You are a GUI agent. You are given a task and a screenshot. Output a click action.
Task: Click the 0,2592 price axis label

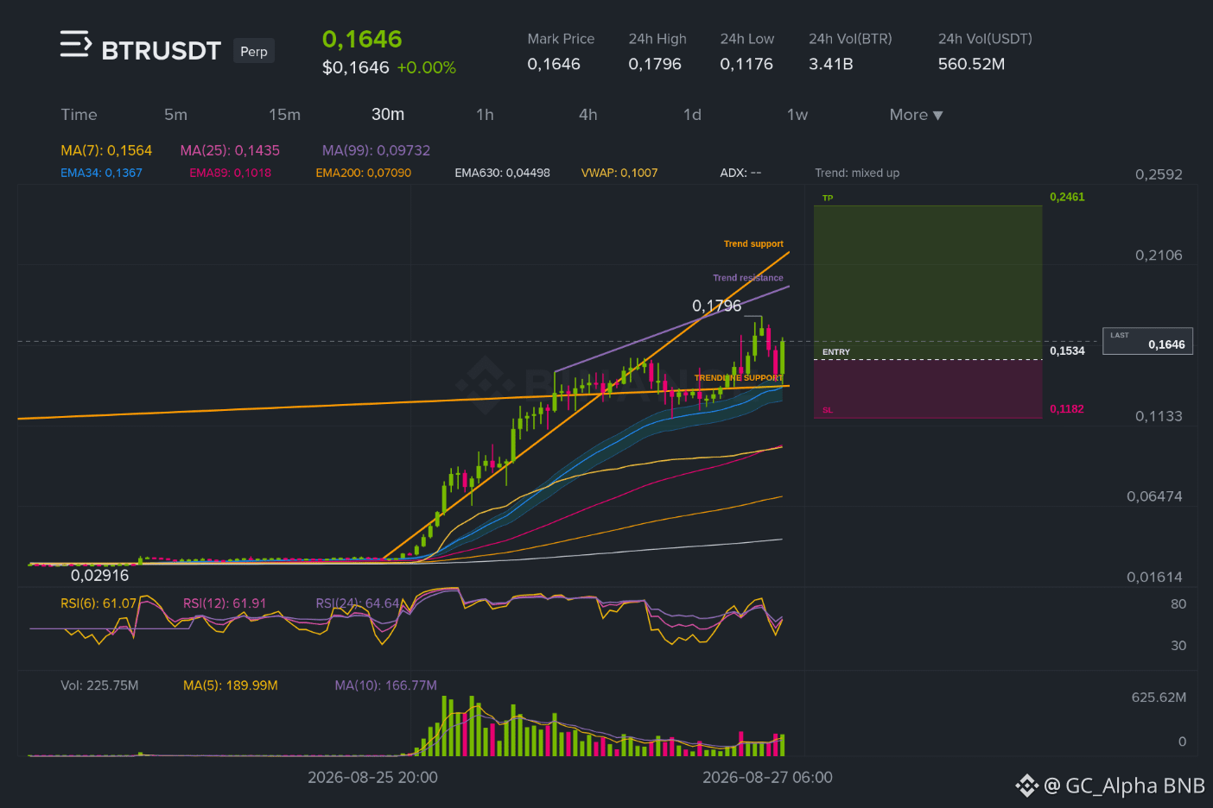pyautogui.click(x=1159, y=174)
